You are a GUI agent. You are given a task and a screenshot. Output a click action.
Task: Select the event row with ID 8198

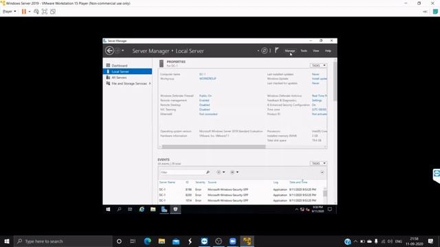[x=241, y=189]
